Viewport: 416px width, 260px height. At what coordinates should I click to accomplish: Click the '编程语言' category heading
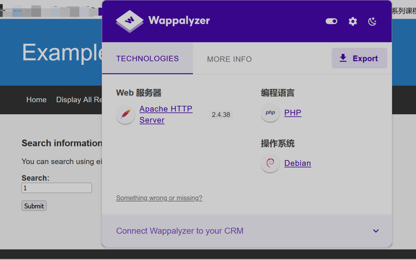(x=277, y=93)
